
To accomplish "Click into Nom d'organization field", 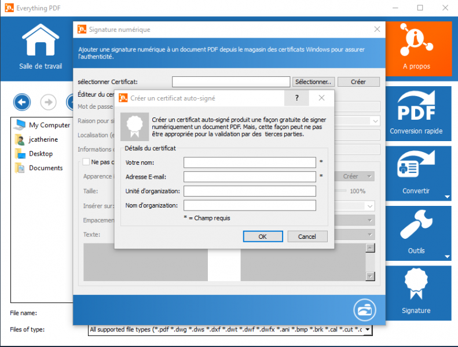I will (x=250, y=205).
